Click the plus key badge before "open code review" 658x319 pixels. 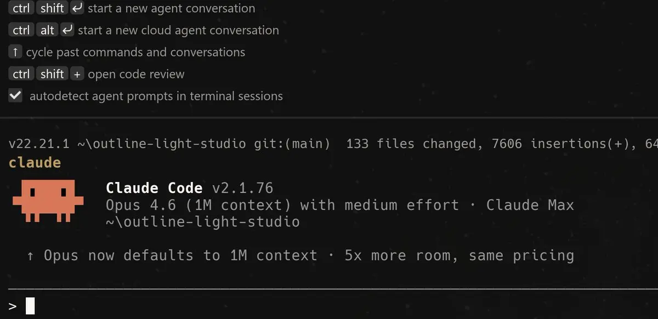pyautogui.click(x=77, y=74)
